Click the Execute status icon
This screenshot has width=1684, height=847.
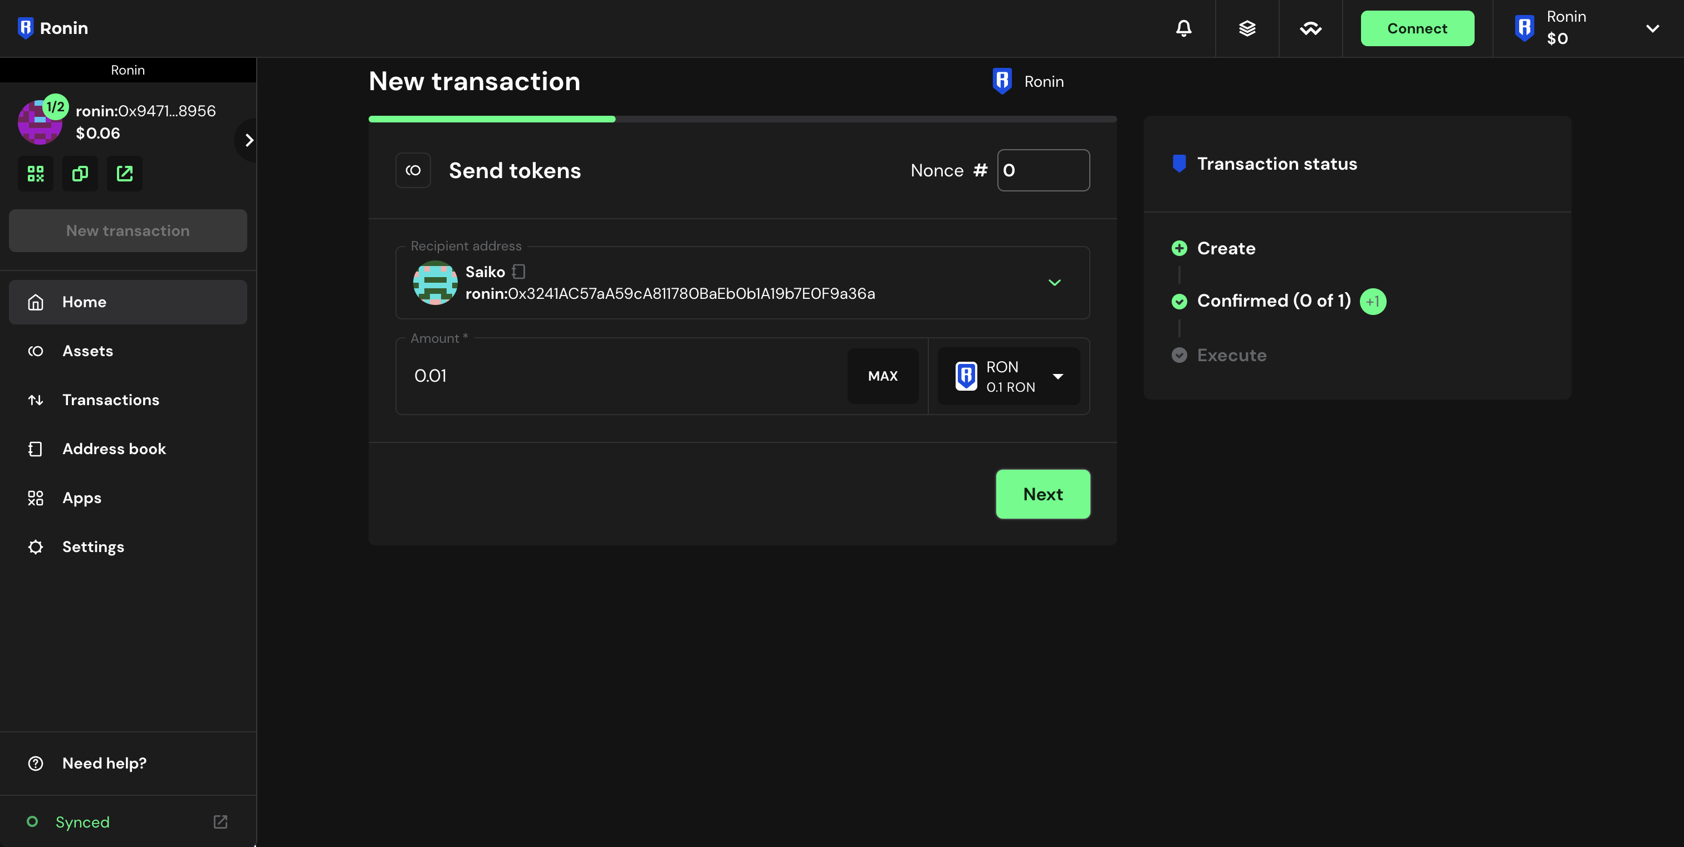point(1179,354)
